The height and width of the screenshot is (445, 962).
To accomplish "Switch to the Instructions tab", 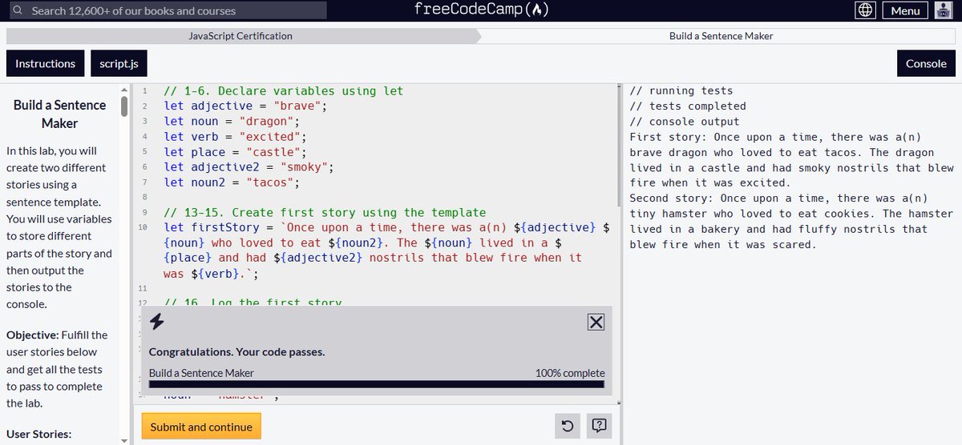I will click(x=45, y=64).
